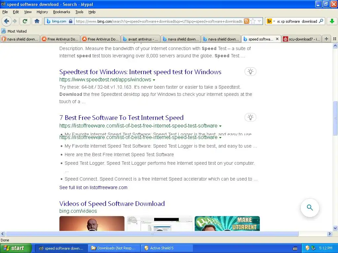Viewport: 338px width, 253px height.
Task: Close the speed software tab
Action: pyautogui.click(x=277, y=39)
